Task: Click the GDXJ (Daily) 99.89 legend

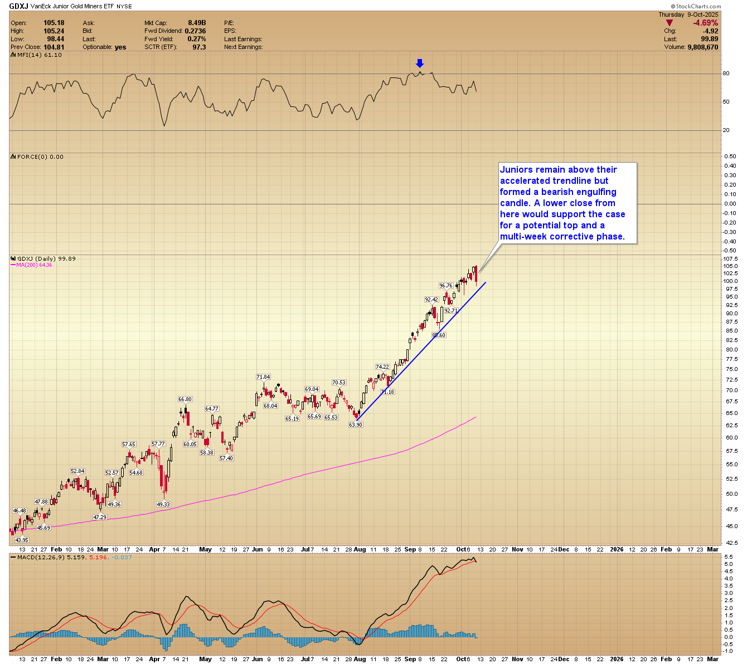Action: (x=46, y=258)
